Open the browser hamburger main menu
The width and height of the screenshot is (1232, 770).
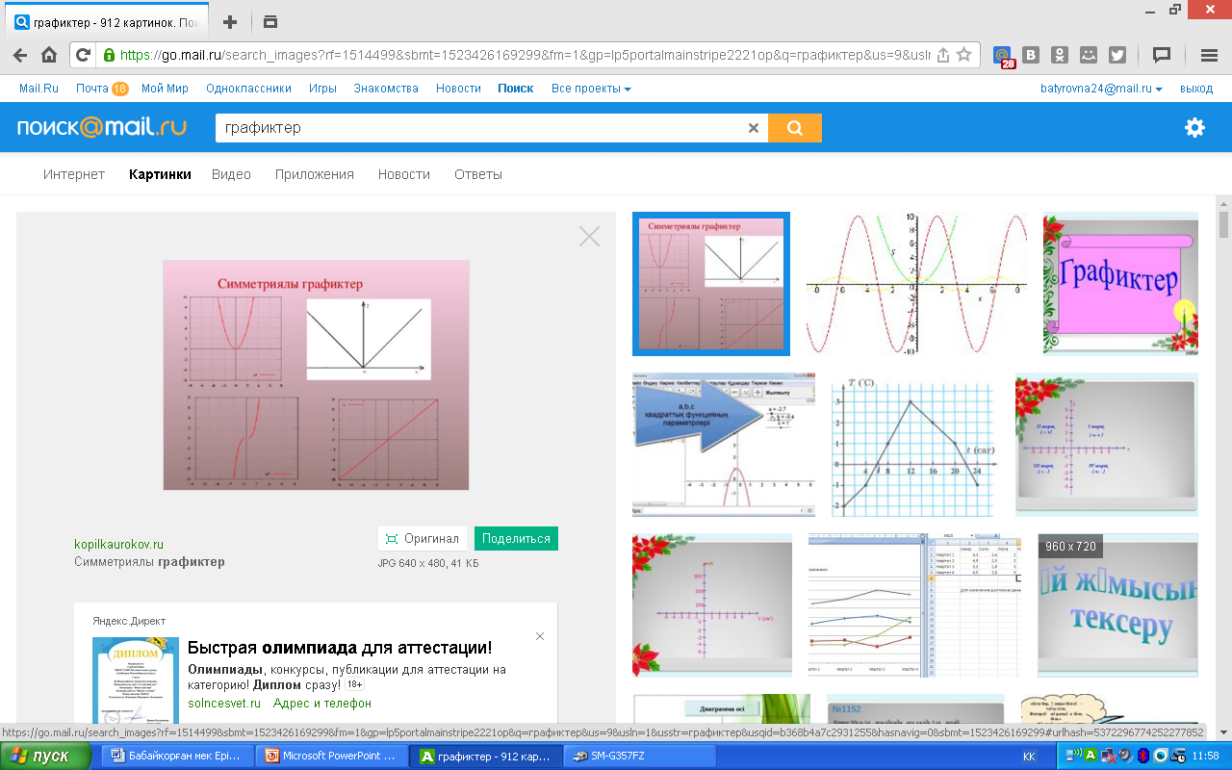click(x=1208, y=55)
